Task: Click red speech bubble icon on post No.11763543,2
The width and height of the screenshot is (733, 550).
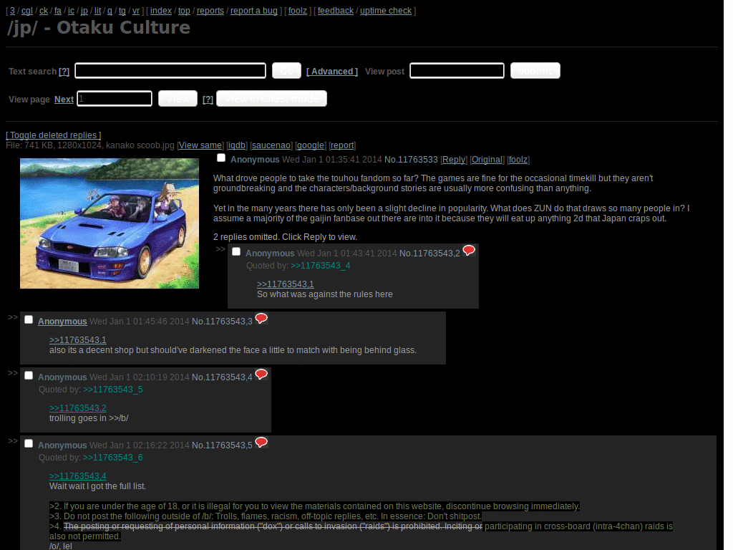Action: (468, 250)
